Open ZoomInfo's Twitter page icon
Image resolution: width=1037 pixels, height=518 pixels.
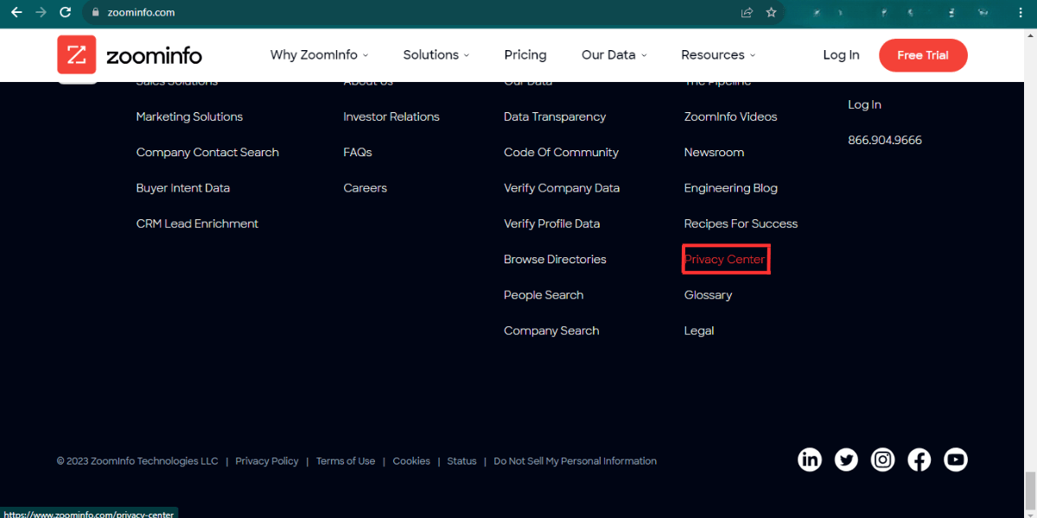(846, 460)
